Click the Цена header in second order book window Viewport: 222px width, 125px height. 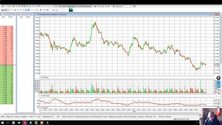coord(21,17)
